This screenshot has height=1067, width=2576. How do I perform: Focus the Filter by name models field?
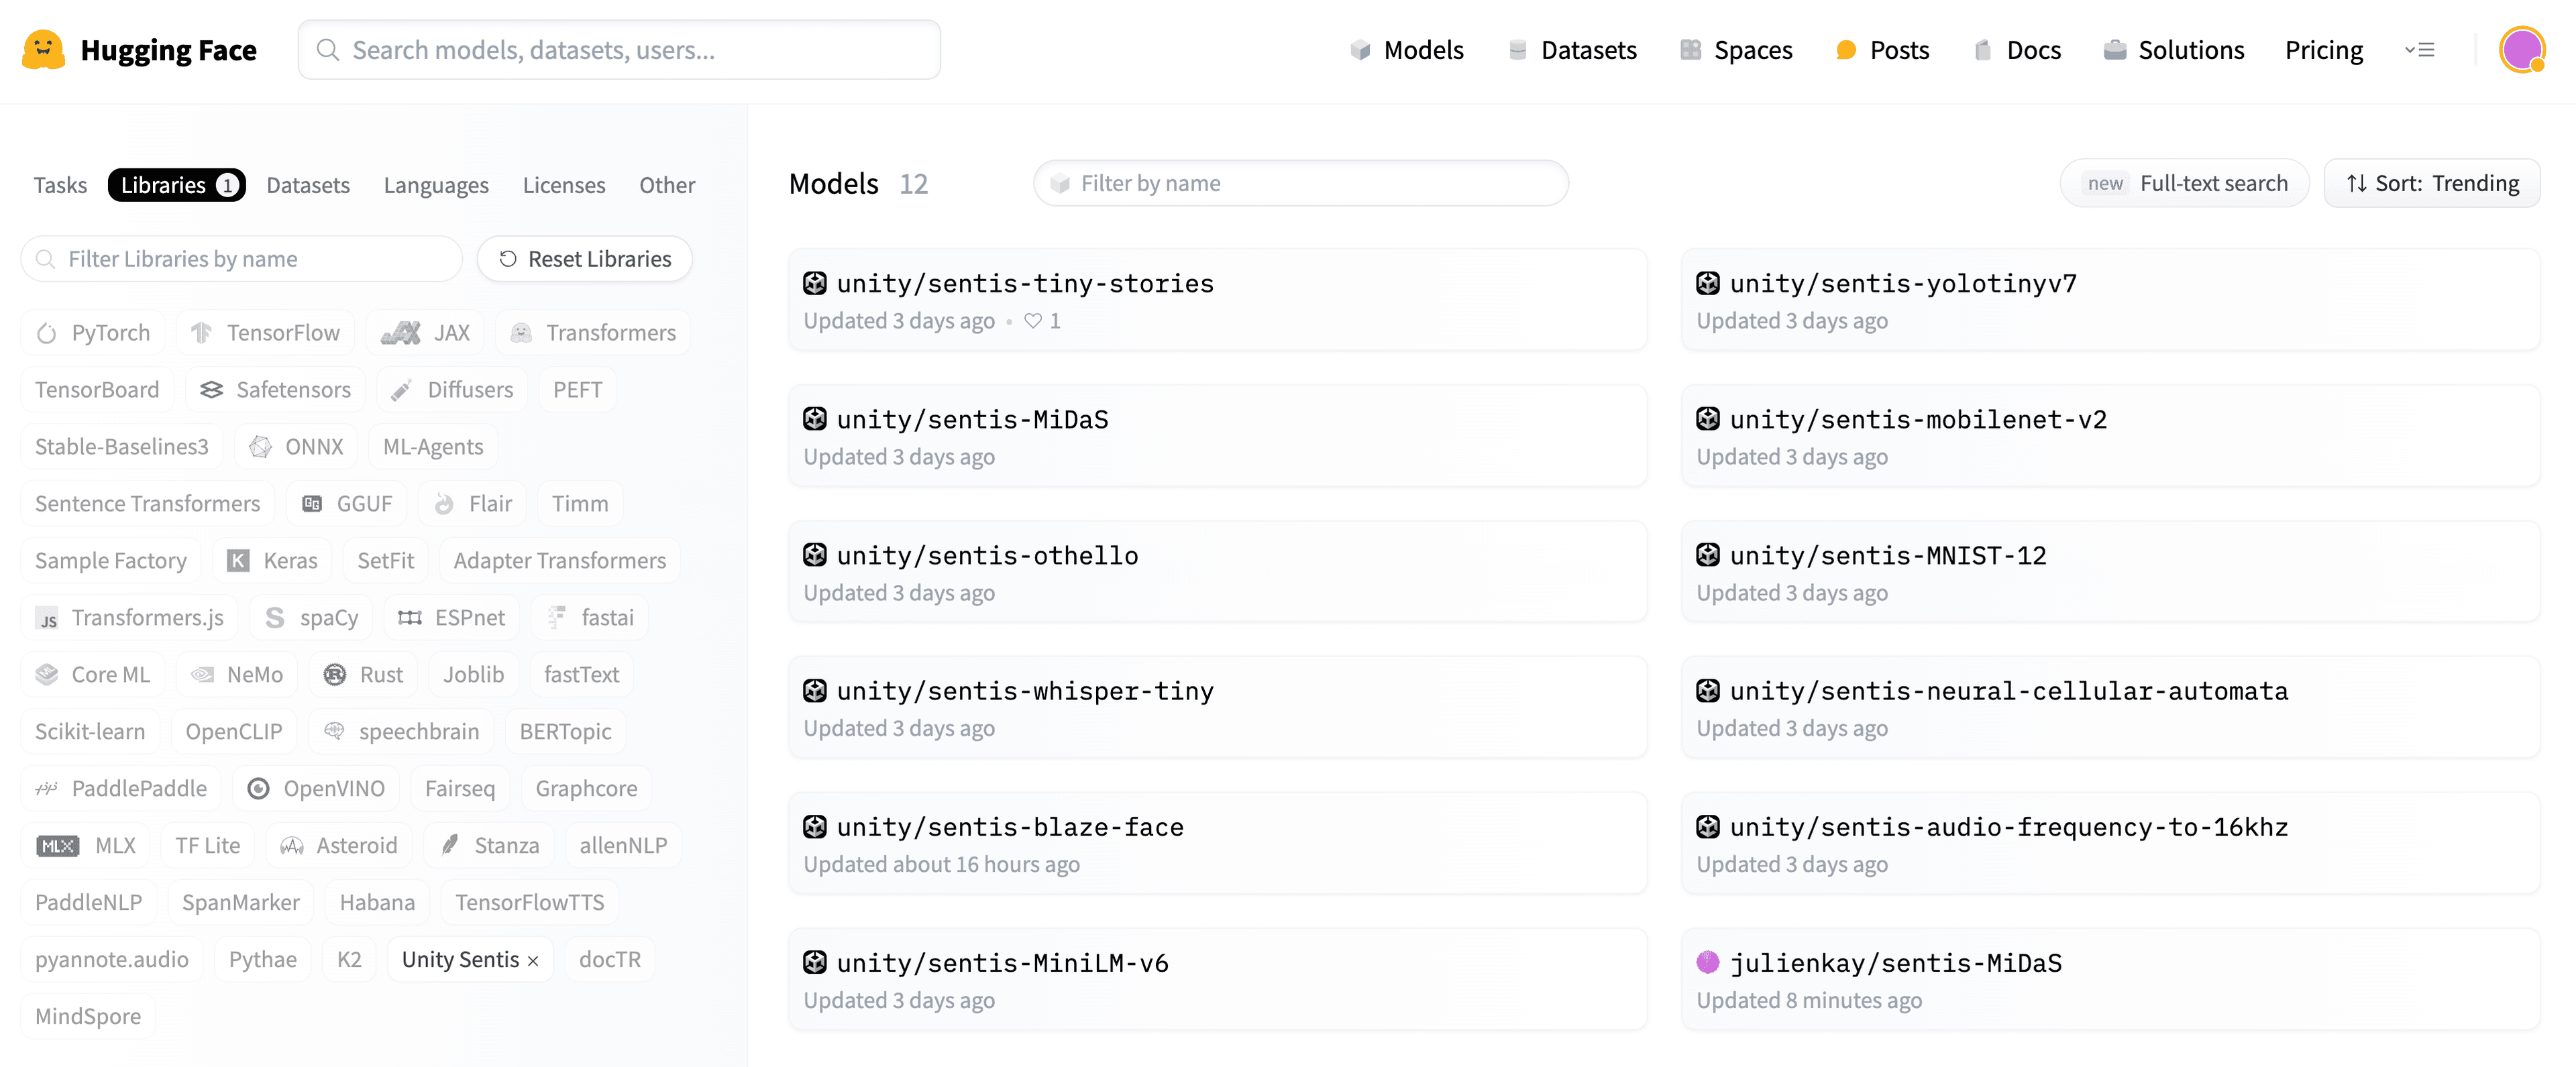1300,183
